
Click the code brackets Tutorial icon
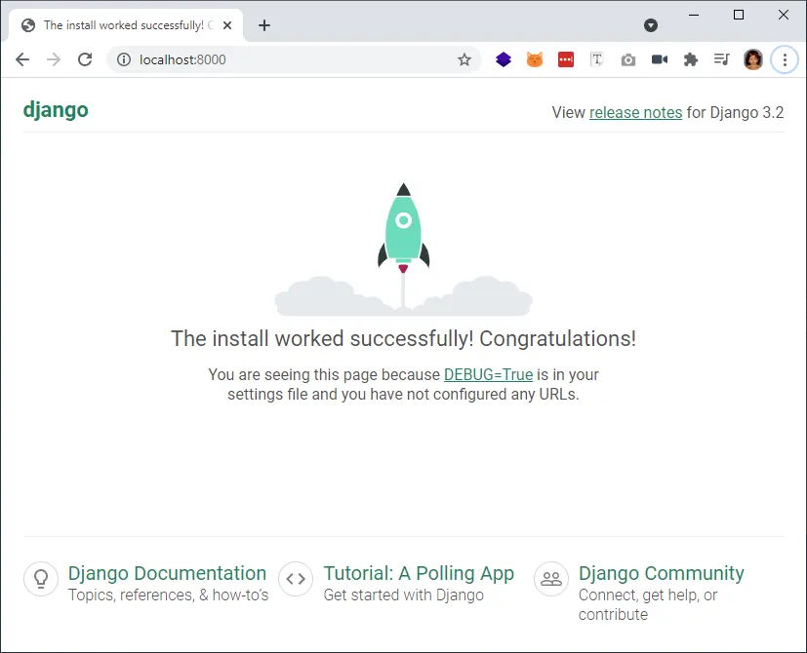click(296, 579)
